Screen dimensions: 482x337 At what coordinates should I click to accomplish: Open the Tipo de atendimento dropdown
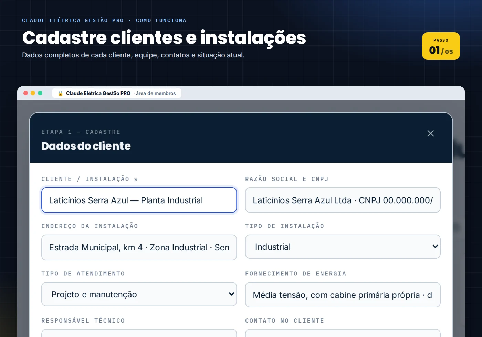(139, 294)
